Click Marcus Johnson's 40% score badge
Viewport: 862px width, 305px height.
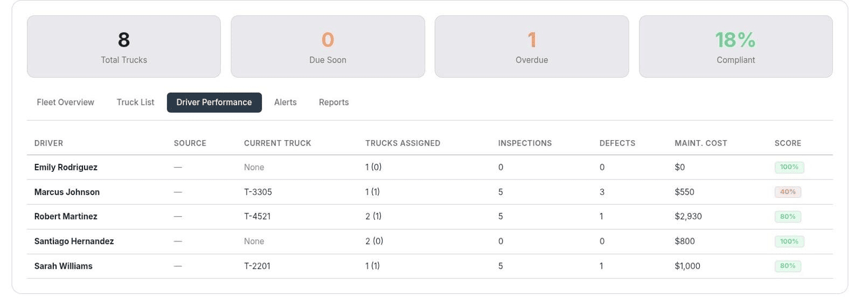point(788,192)
